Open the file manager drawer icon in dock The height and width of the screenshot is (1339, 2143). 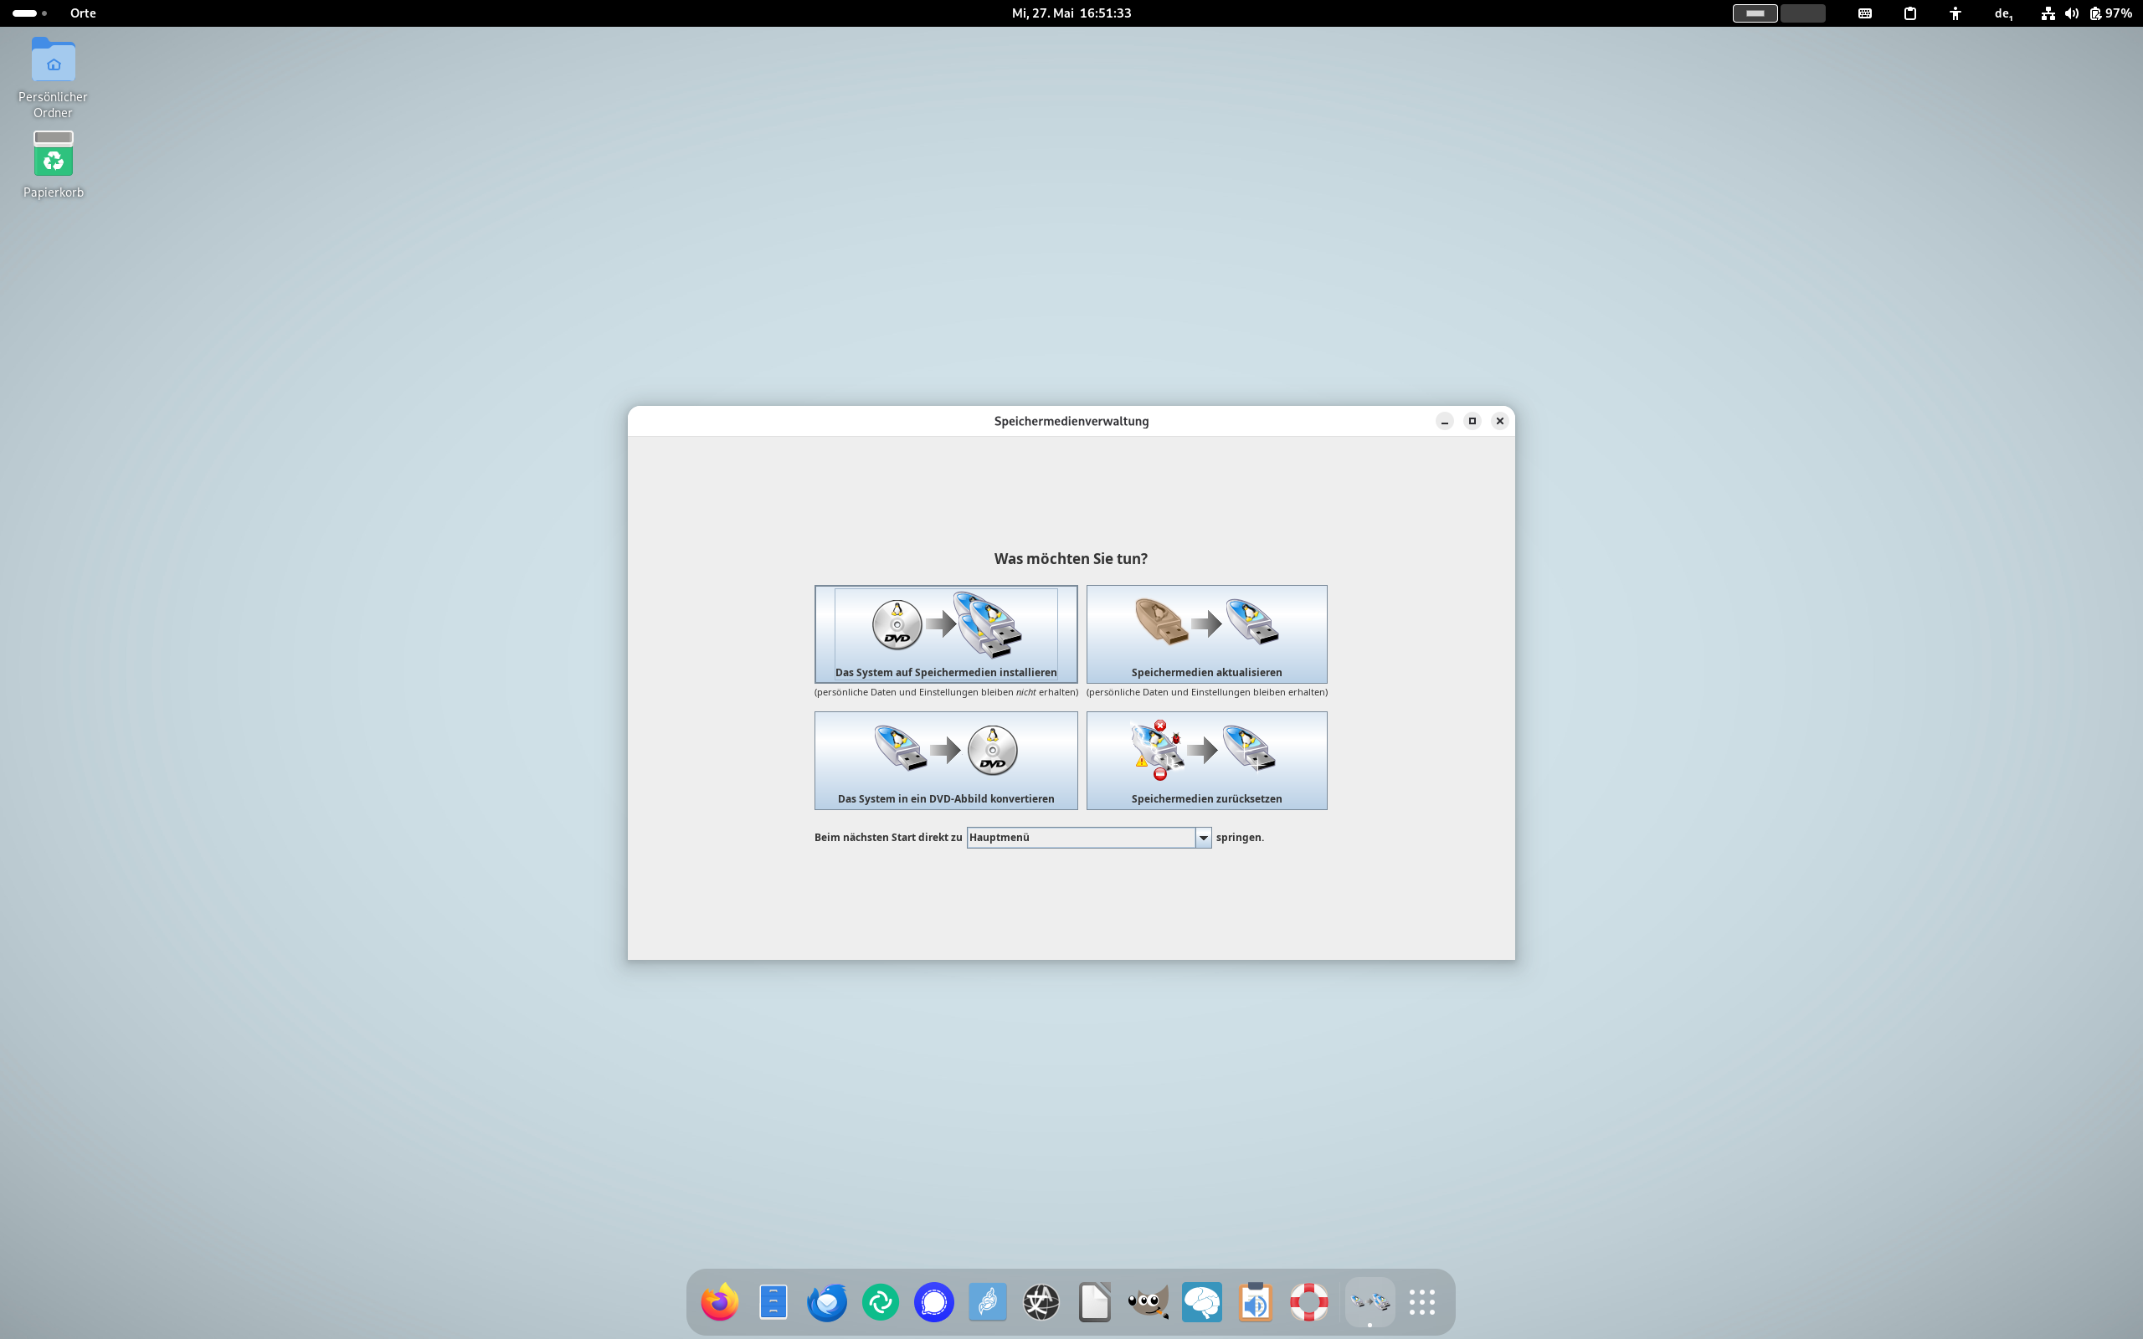pyautogui.click(x=773, y=1302)
